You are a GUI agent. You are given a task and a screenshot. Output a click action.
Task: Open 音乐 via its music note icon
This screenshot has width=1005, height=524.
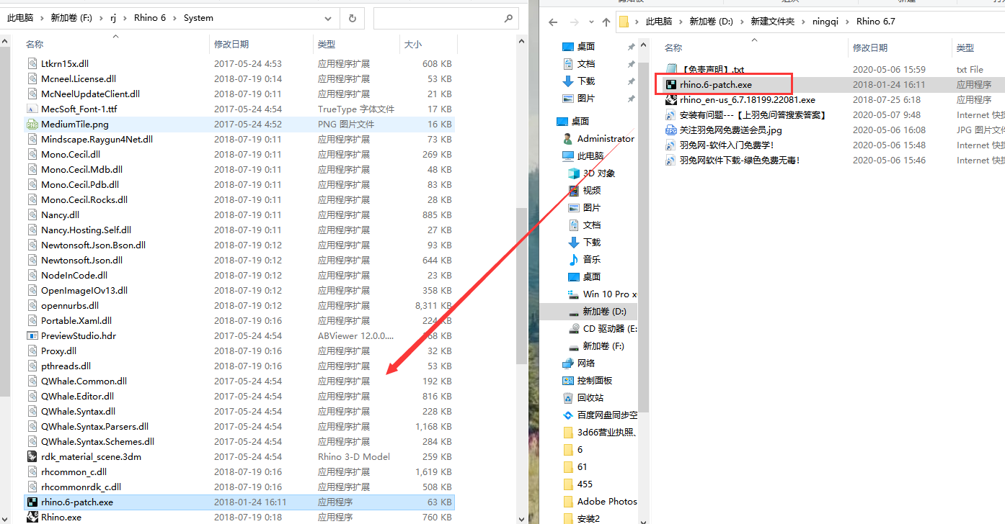(574, 260)
